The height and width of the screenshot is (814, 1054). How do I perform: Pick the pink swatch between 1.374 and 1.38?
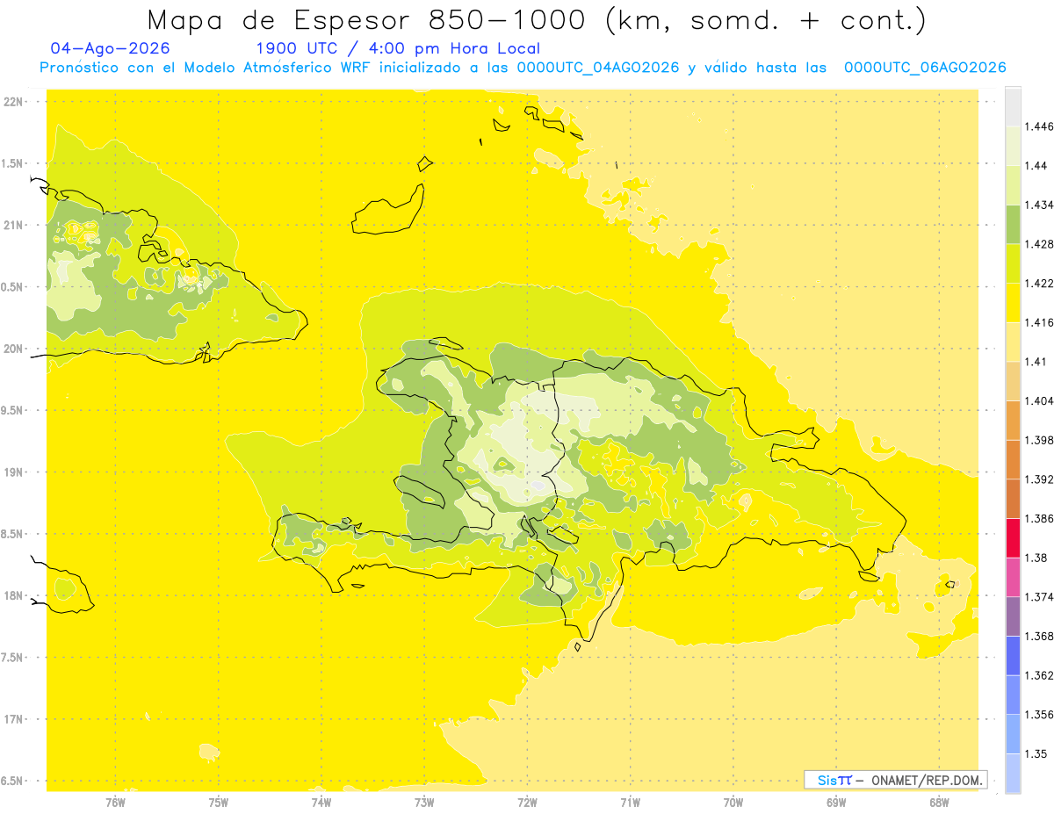click(1013, 577)
